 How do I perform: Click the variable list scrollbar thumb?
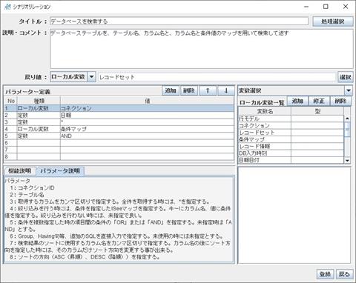347,129
